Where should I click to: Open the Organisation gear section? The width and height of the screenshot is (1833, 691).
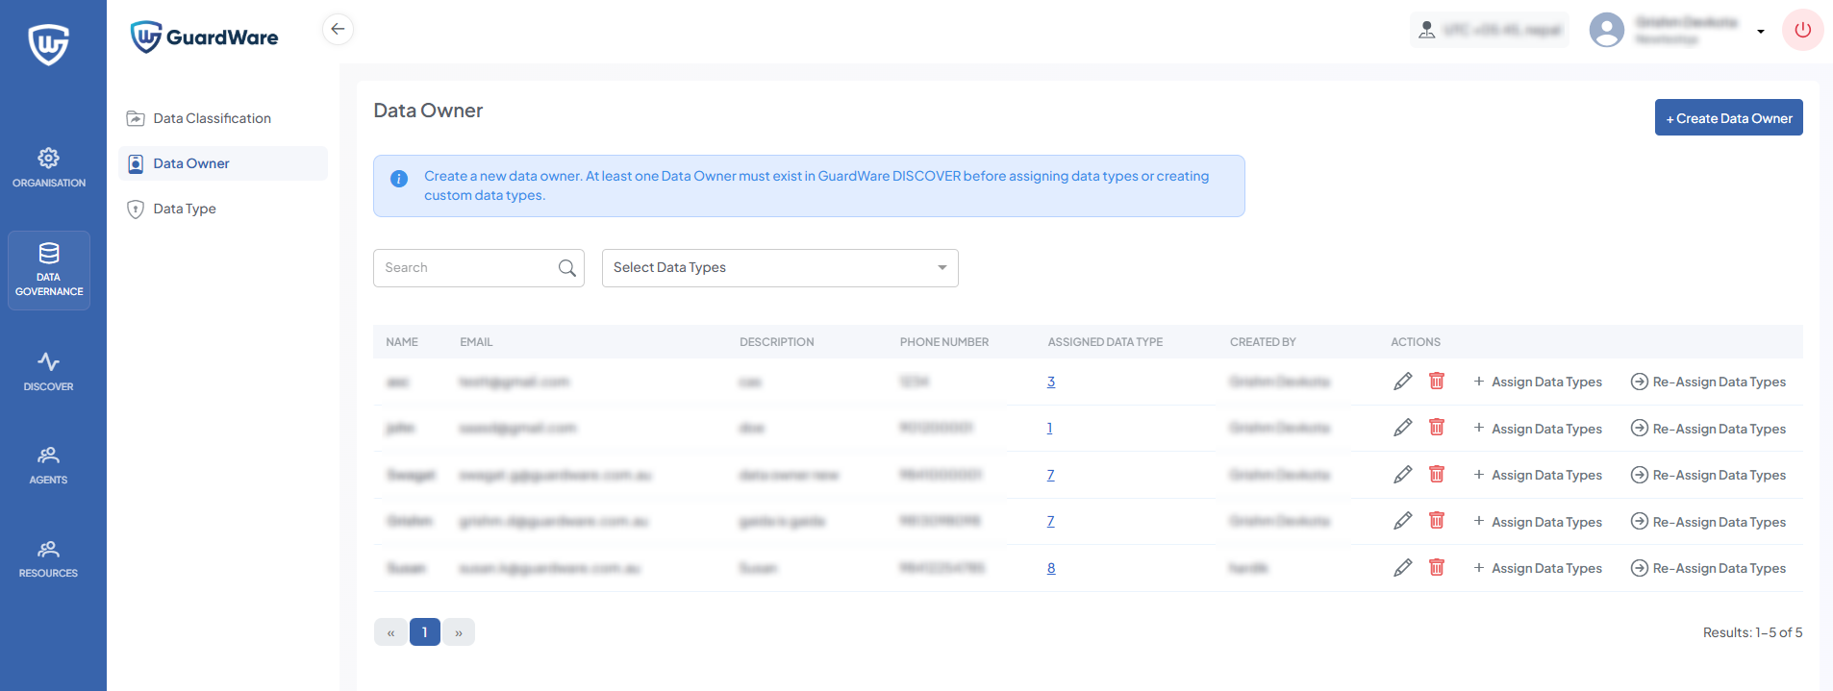point(48,167)
